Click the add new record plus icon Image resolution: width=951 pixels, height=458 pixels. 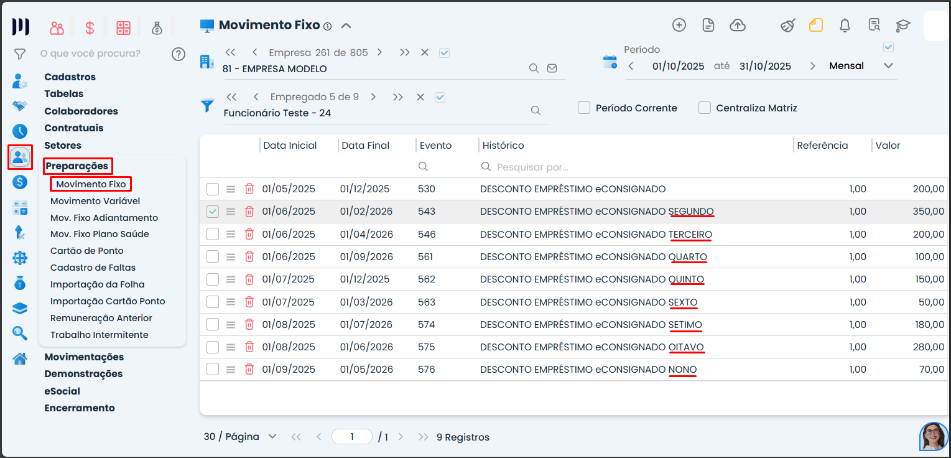[x=679, y=25]
